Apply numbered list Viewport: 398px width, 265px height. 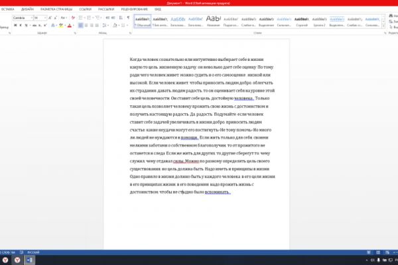89,18
